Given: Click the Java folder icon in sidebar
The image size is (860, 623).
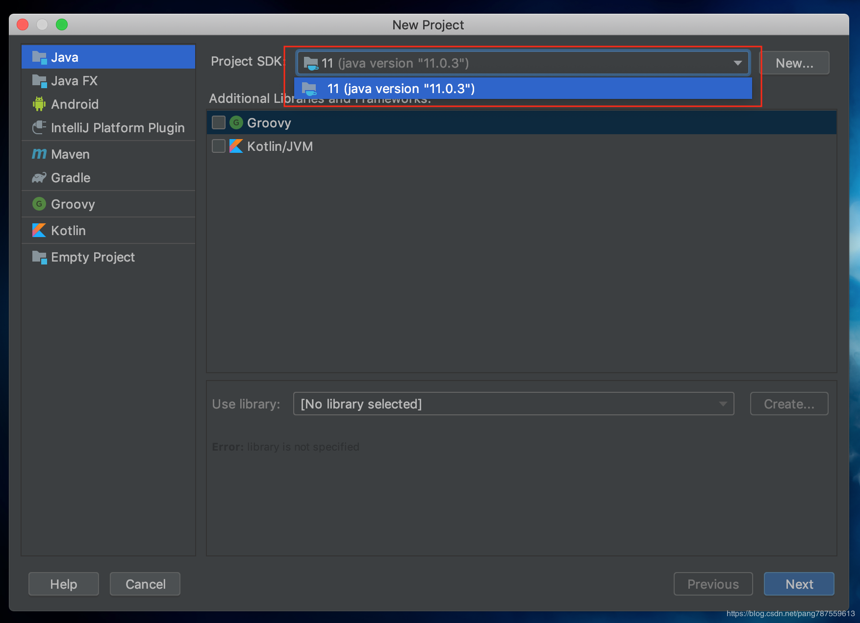Looking at the screenshot, I should pos(39,57).
